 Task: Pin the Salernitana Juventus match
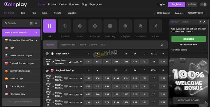pos(53,62)
